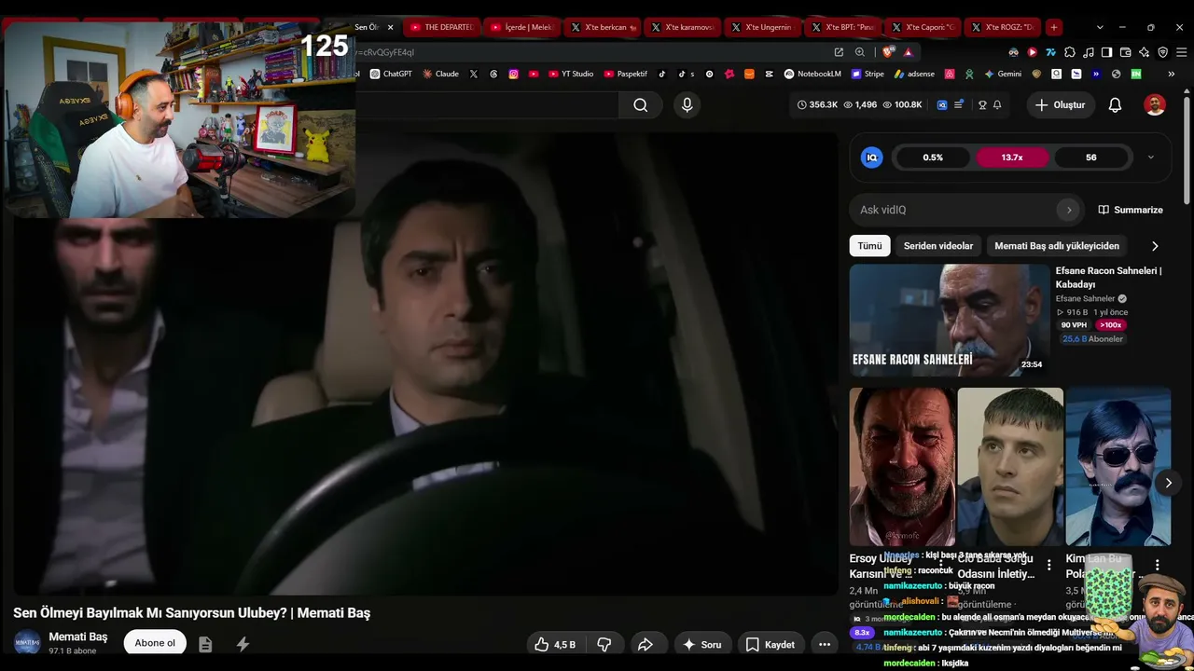Select the Tümü filter chip
1194x671 pixels.
pyautogui.click(x=869, y=246)
